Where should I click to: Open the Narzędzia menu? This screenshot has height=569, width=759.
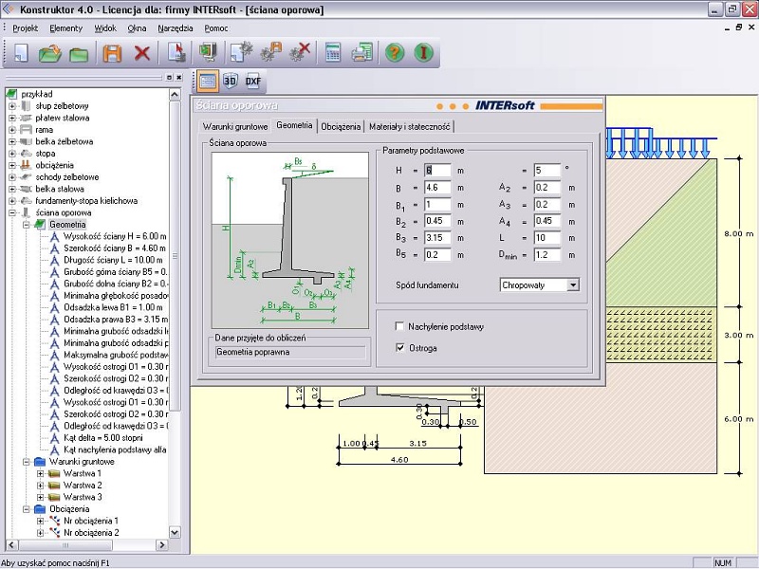point(176,28)
